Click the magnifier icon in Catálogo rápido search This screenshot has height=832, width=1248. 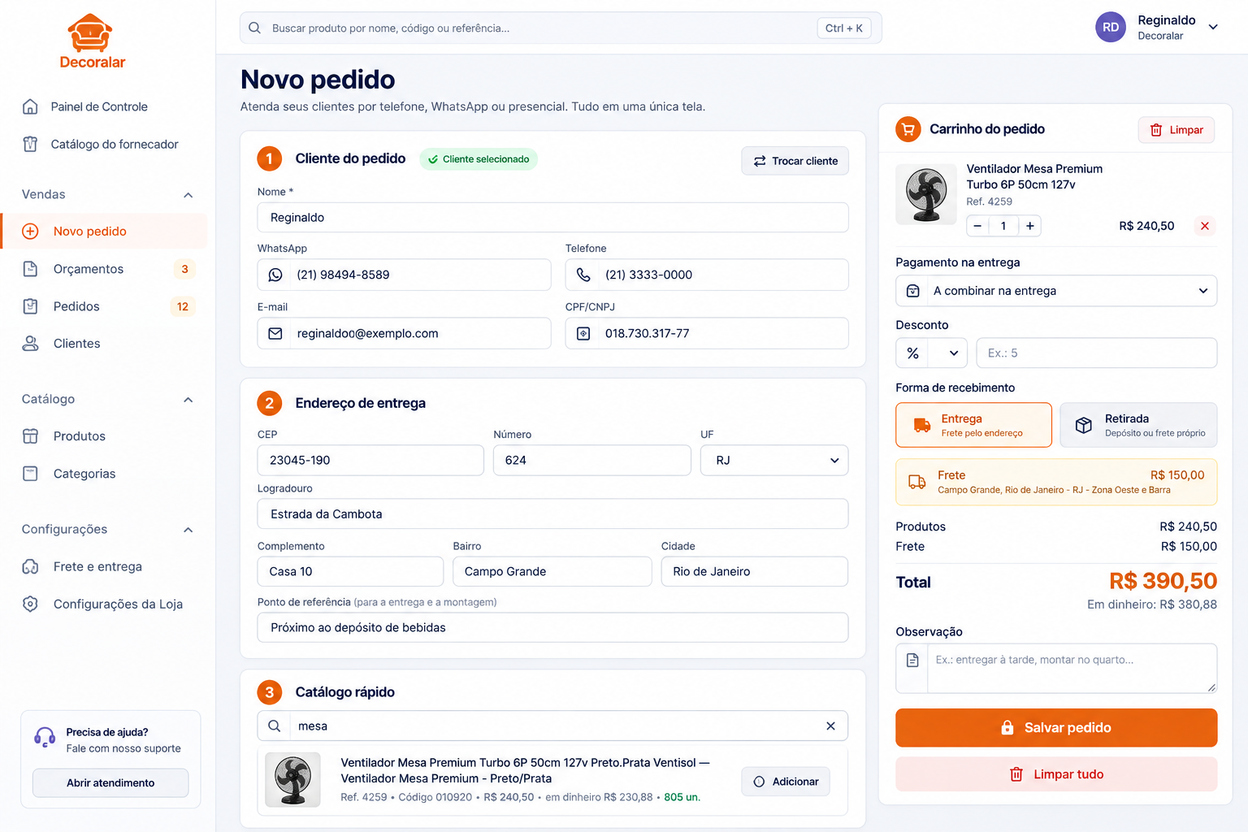[x=275, y=726]
